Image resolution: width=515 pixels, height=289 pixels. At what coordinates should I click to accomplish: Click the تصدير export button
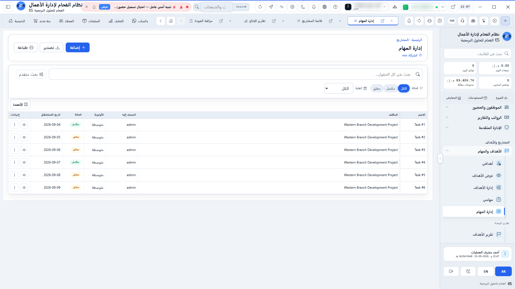point(51,48)
